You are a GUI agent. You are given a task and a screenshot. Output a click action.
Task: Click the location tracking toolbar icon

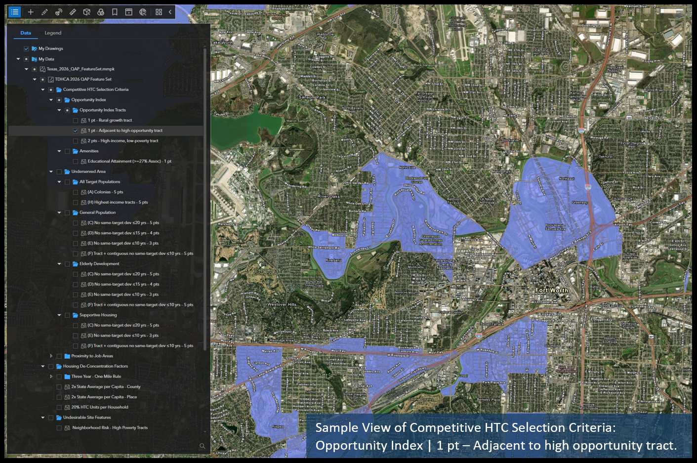[58, 11]
